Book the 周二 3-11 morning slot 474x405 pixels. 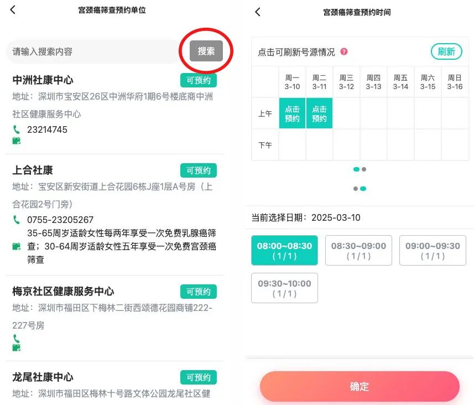click(x=319, y=113)
